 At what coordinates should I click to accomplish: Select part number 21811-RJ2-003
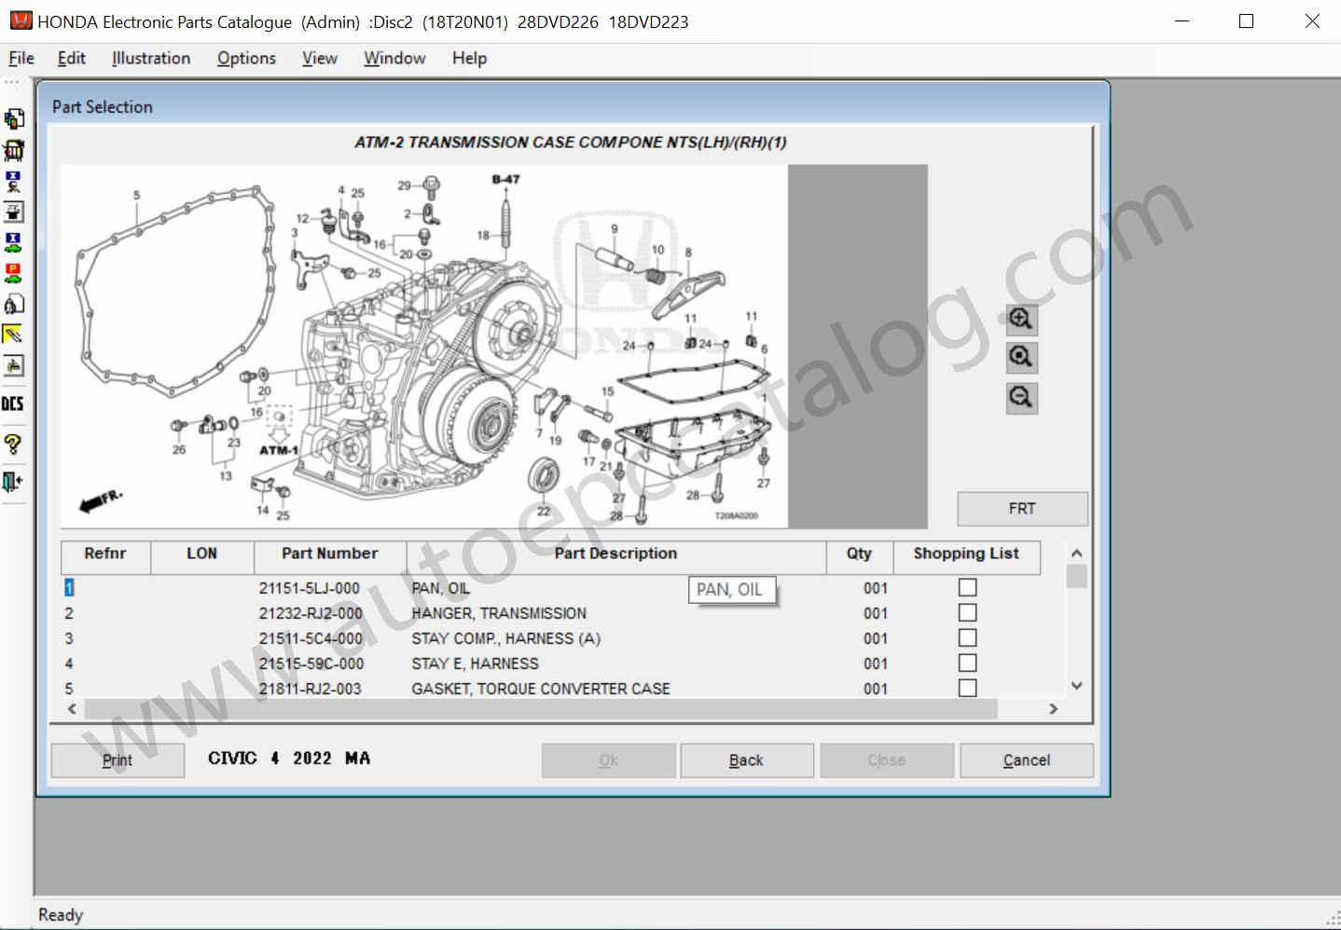(x=310, y=689)
